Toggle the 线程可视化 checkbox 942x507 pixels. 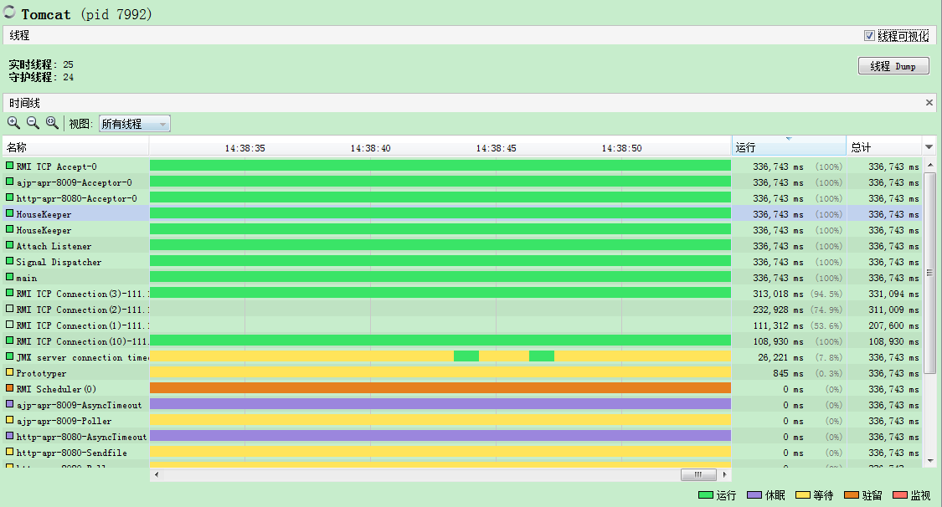click(869, 36)
